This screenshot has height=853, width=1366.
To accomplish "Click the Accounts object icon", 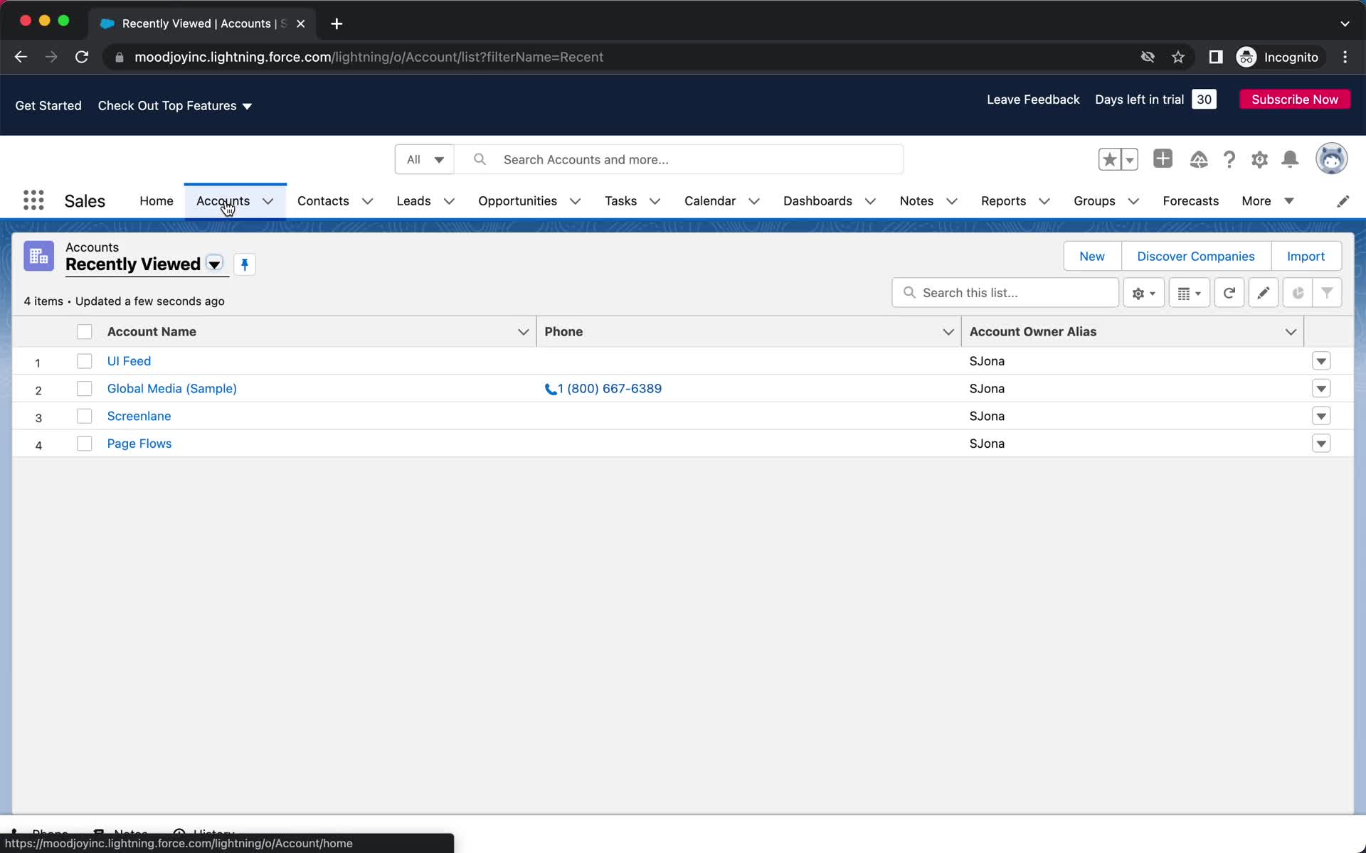I will pyautogui.click(x=38, y=256).
